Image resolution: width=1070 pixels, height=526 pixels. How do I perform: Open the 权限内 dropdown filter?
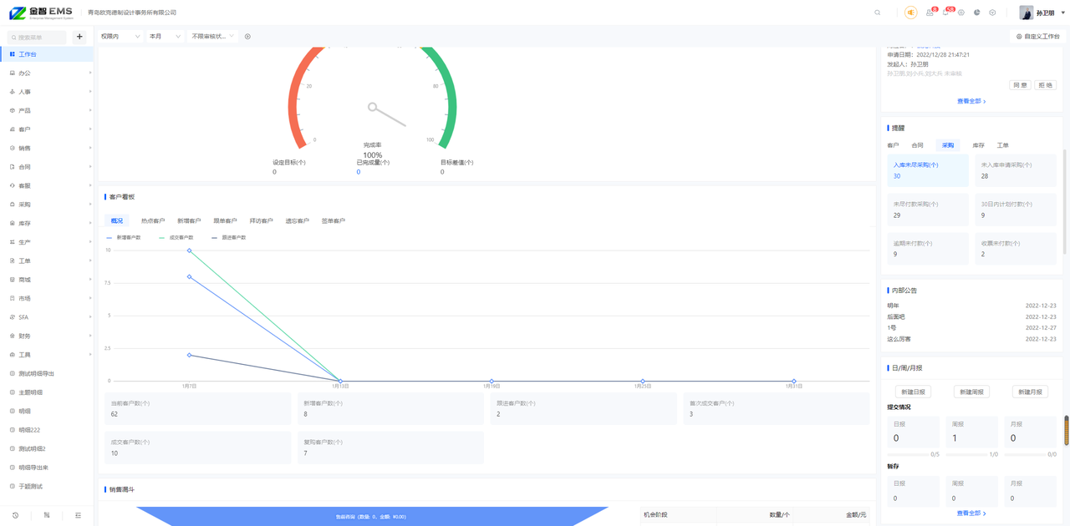click(120, 37)
